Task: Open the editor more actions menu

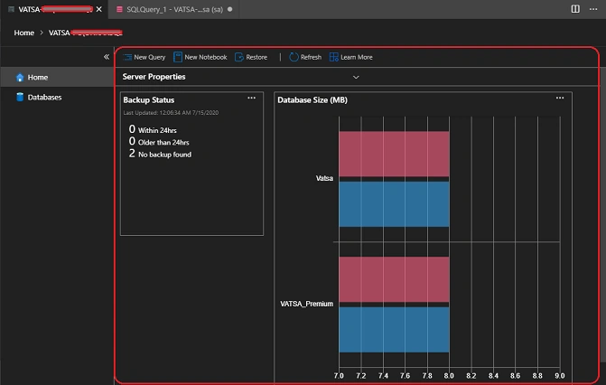Action: click(593, 9)
